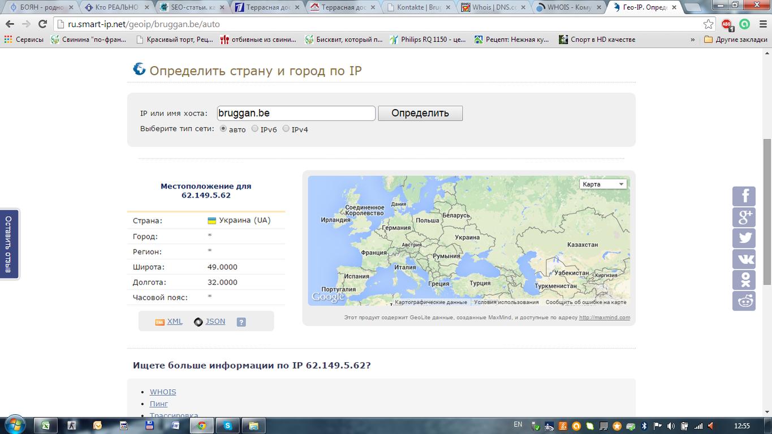Screen dimensions: 772x434
Task: Open the JSON export link
Action: 215,321
